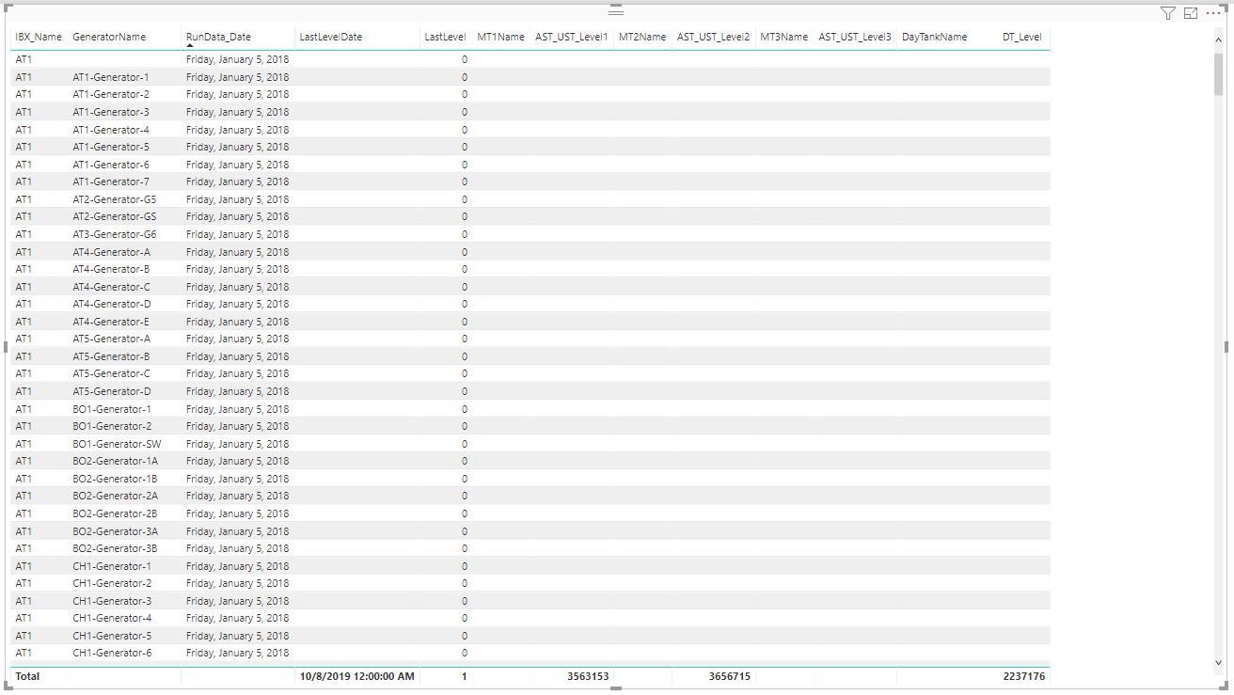Select AT1-Generator-7 cell
This screenshot has width=1234, height=695.
pyautogui.click(x=111, y=182)
